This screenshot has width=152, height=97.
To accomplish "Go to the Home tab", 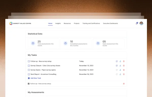I will point(50,23).
